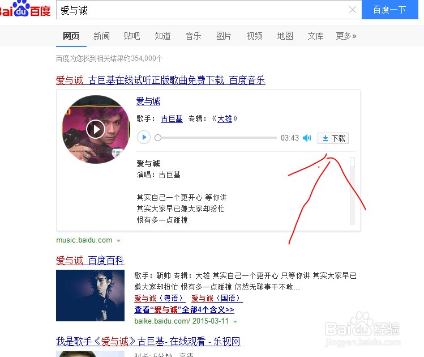Mute audio with the speaker volume icon
The image size is (424, 357).
[307, 138]
